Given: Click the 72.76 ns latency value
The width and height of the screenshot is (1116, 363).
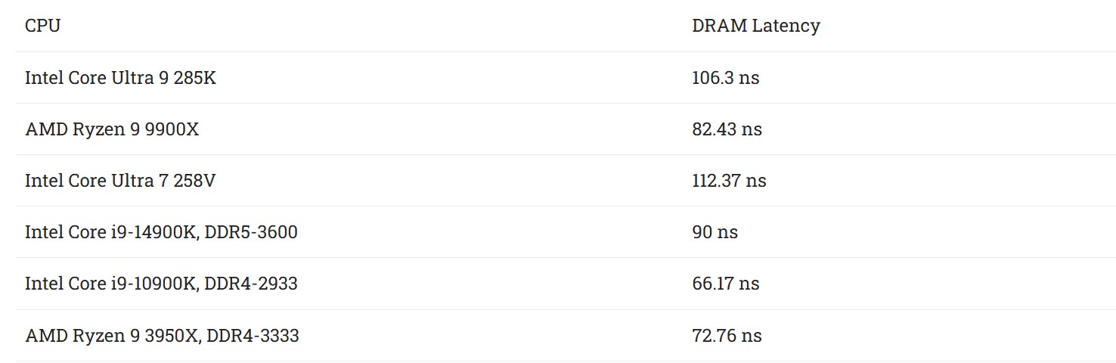Looking at the screenshot, I should point(727,335).
